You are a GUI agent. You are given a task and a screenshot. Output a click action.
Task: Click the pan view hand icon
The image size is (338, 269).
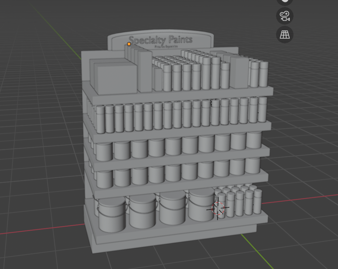284,1
